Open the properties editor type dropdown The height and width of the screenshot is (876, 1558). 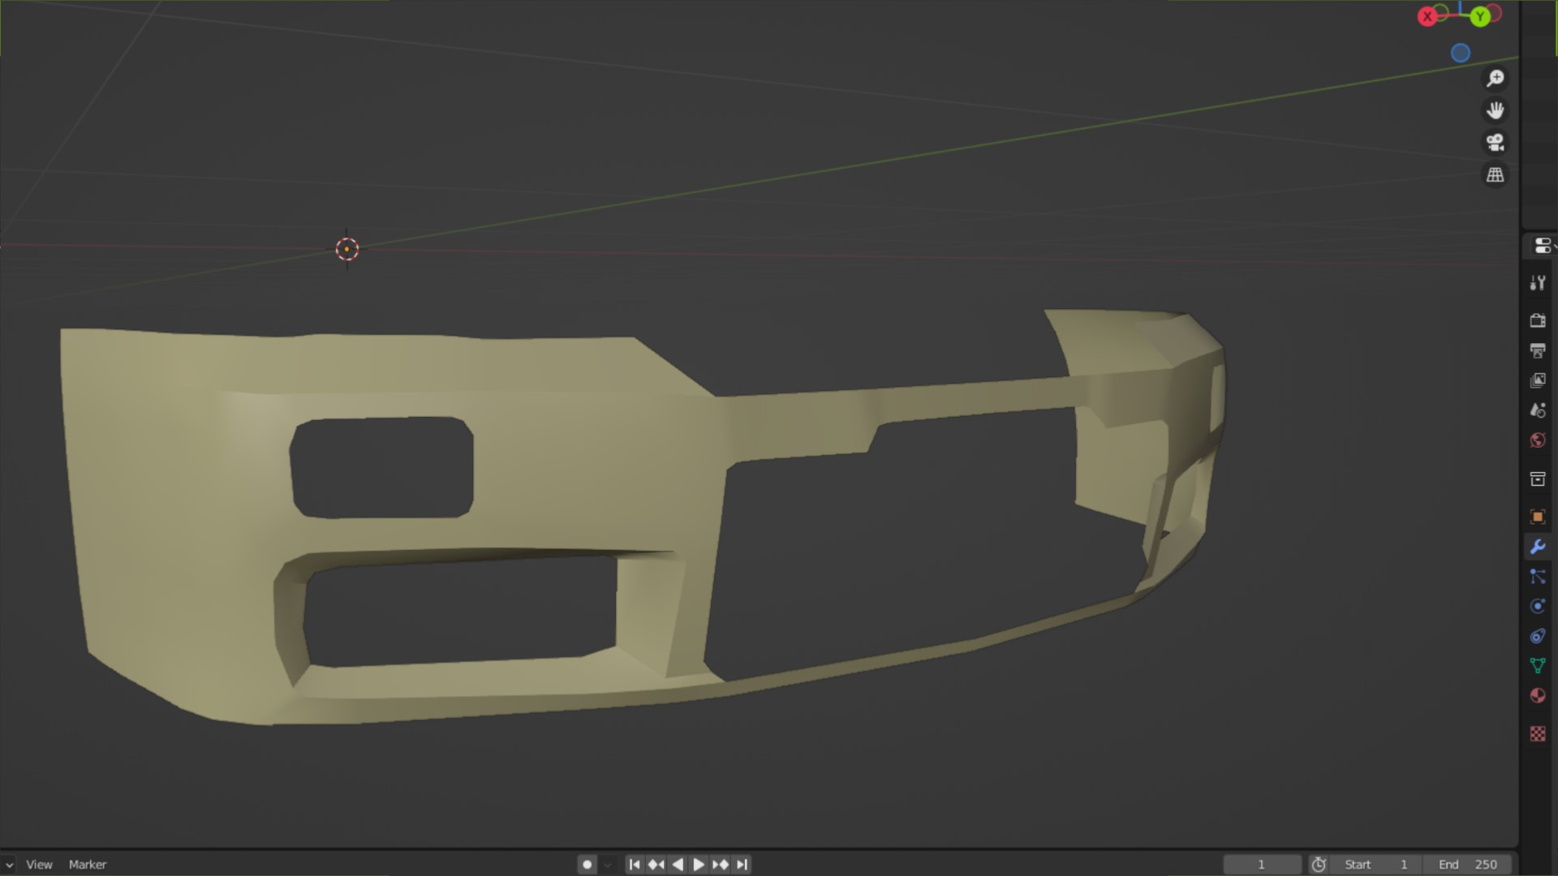[x=1542, y=246]
